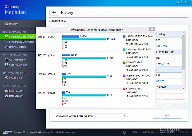The width and height of the screenshot is (192, 136).
Task: Click the 랜덤 쓰기 (IOPS) row label
Action: (x=46, y=55)
